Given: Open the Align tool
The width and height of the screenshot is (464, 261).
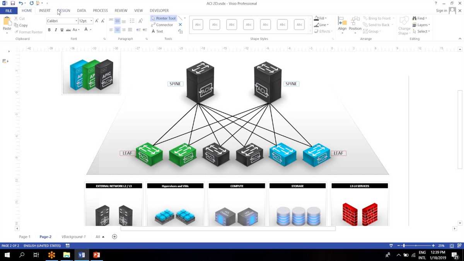Looking at the screenshot, I should pos(342,24).
